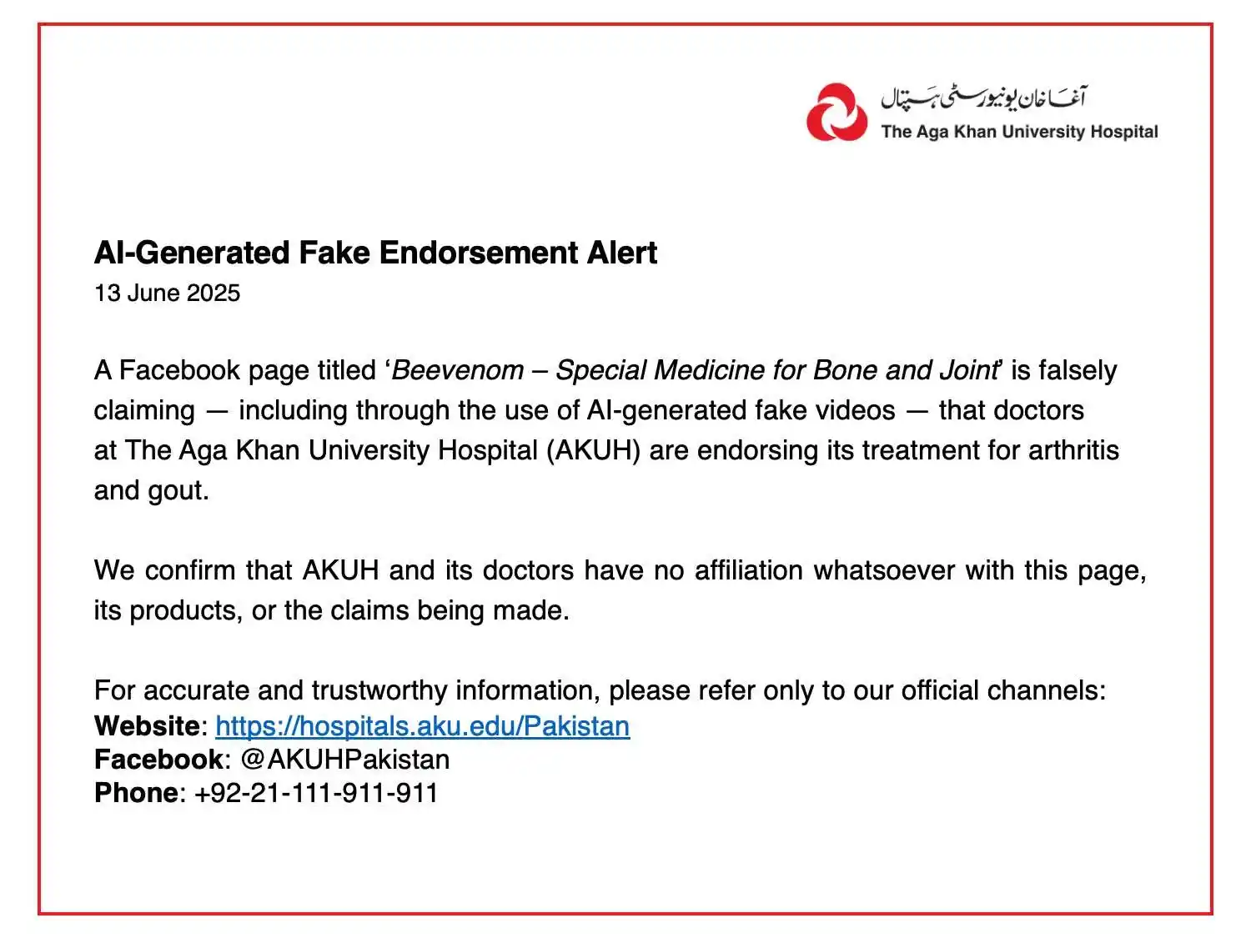1251x938 pixels.
Task: Click the @AKUHPakistan Facebook handle
Action: click(x=345, y=760)
